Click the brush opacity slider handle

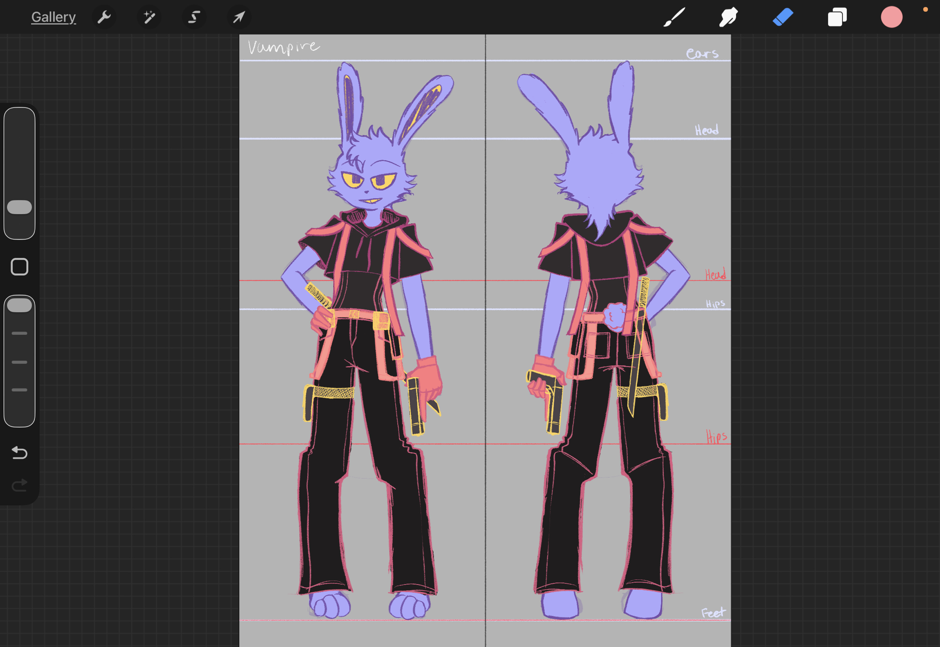coord(19,305)
